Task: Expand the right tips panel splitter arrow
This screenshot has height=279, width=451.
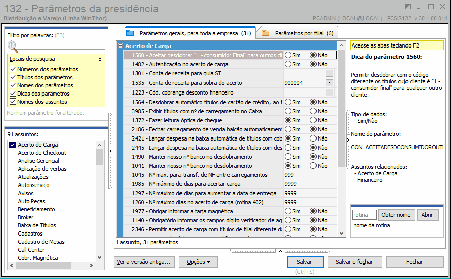Action: pyautogui.click(x=348, y=140)
